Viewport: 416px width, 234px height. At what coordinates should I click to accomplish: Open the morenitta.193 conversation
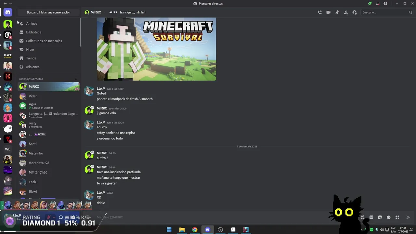click(48, 163)
